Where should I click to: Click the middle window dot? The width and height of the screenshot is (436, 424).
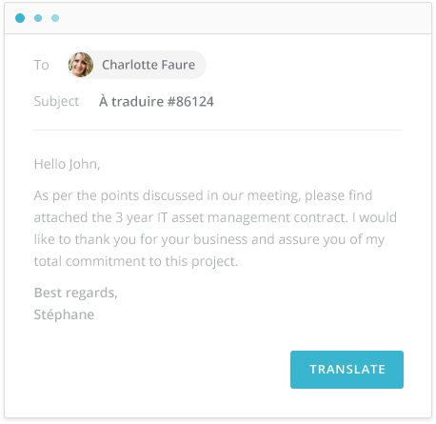(38, 18)
